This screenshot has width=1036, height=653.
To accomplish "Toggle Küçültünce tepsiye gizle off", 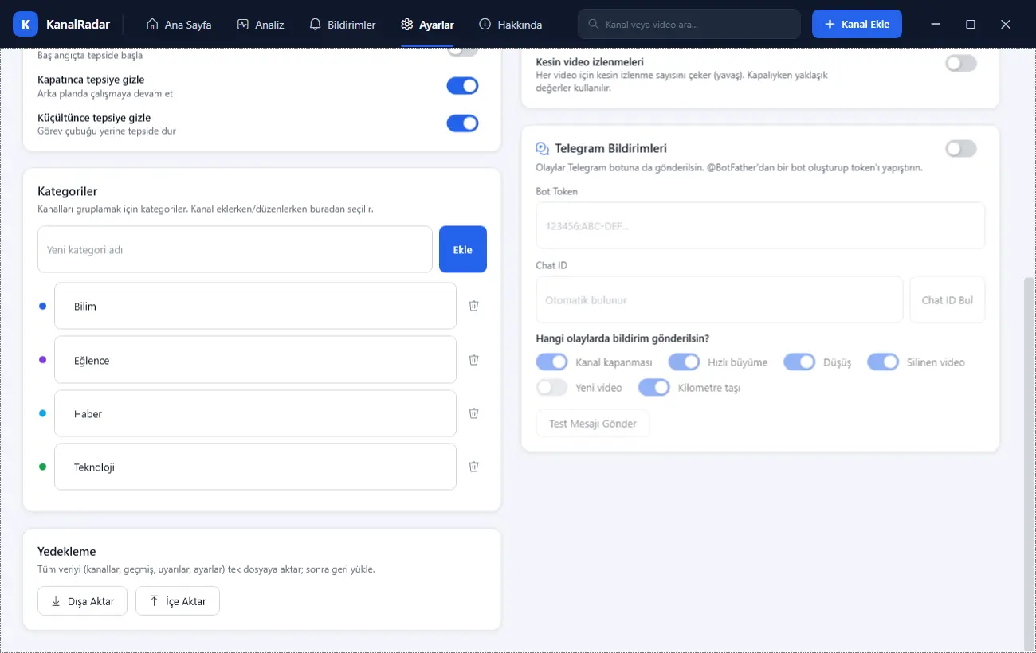I will coord(462,123).
